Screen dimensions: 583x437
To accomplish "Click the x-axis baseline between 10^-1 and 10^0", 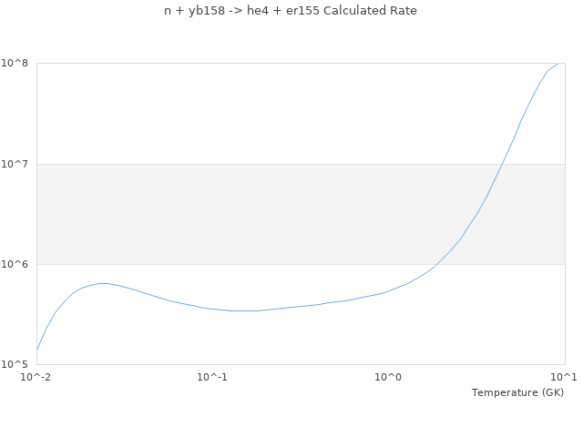I will [301, 364].
